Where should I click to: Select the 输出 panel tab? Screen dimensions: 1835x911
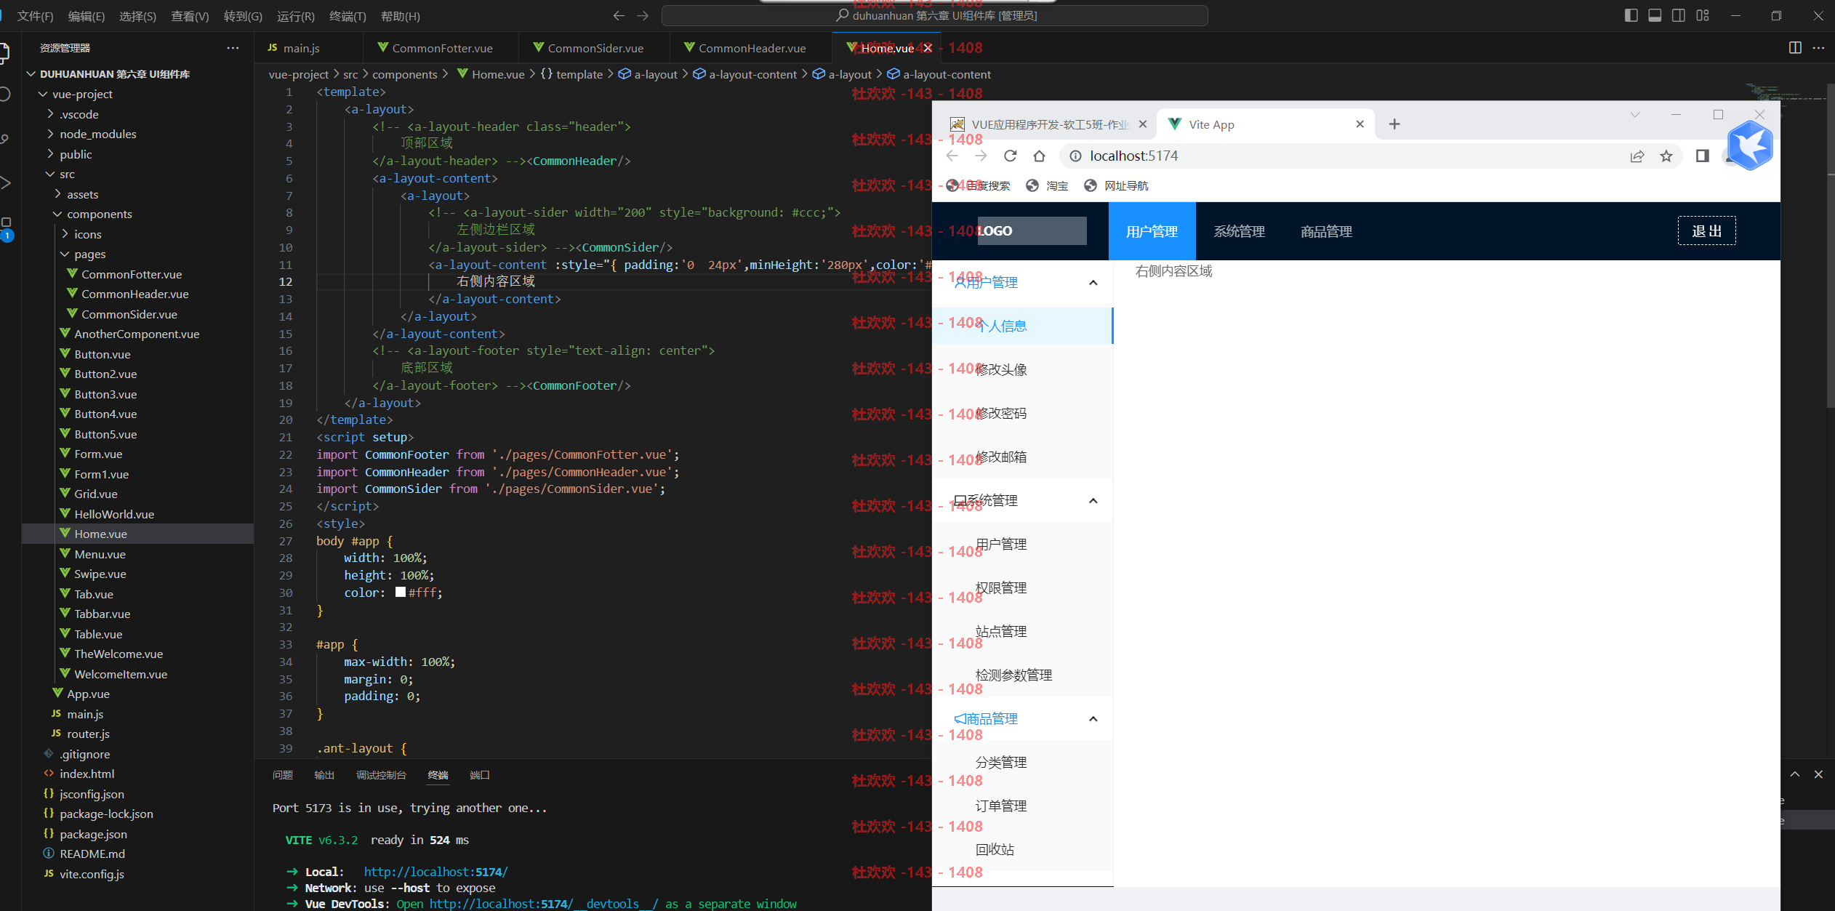pyautogui.click(x=324, y=775)
